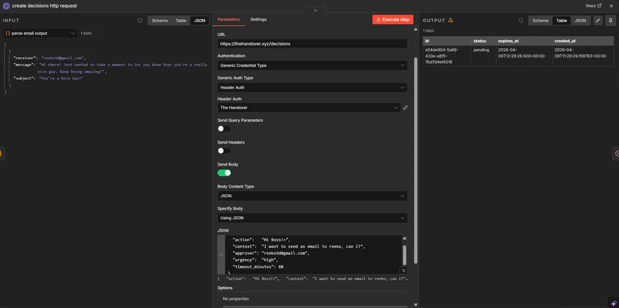
Task: Click the pencil icon to edit output data
Action: (597, 20)
